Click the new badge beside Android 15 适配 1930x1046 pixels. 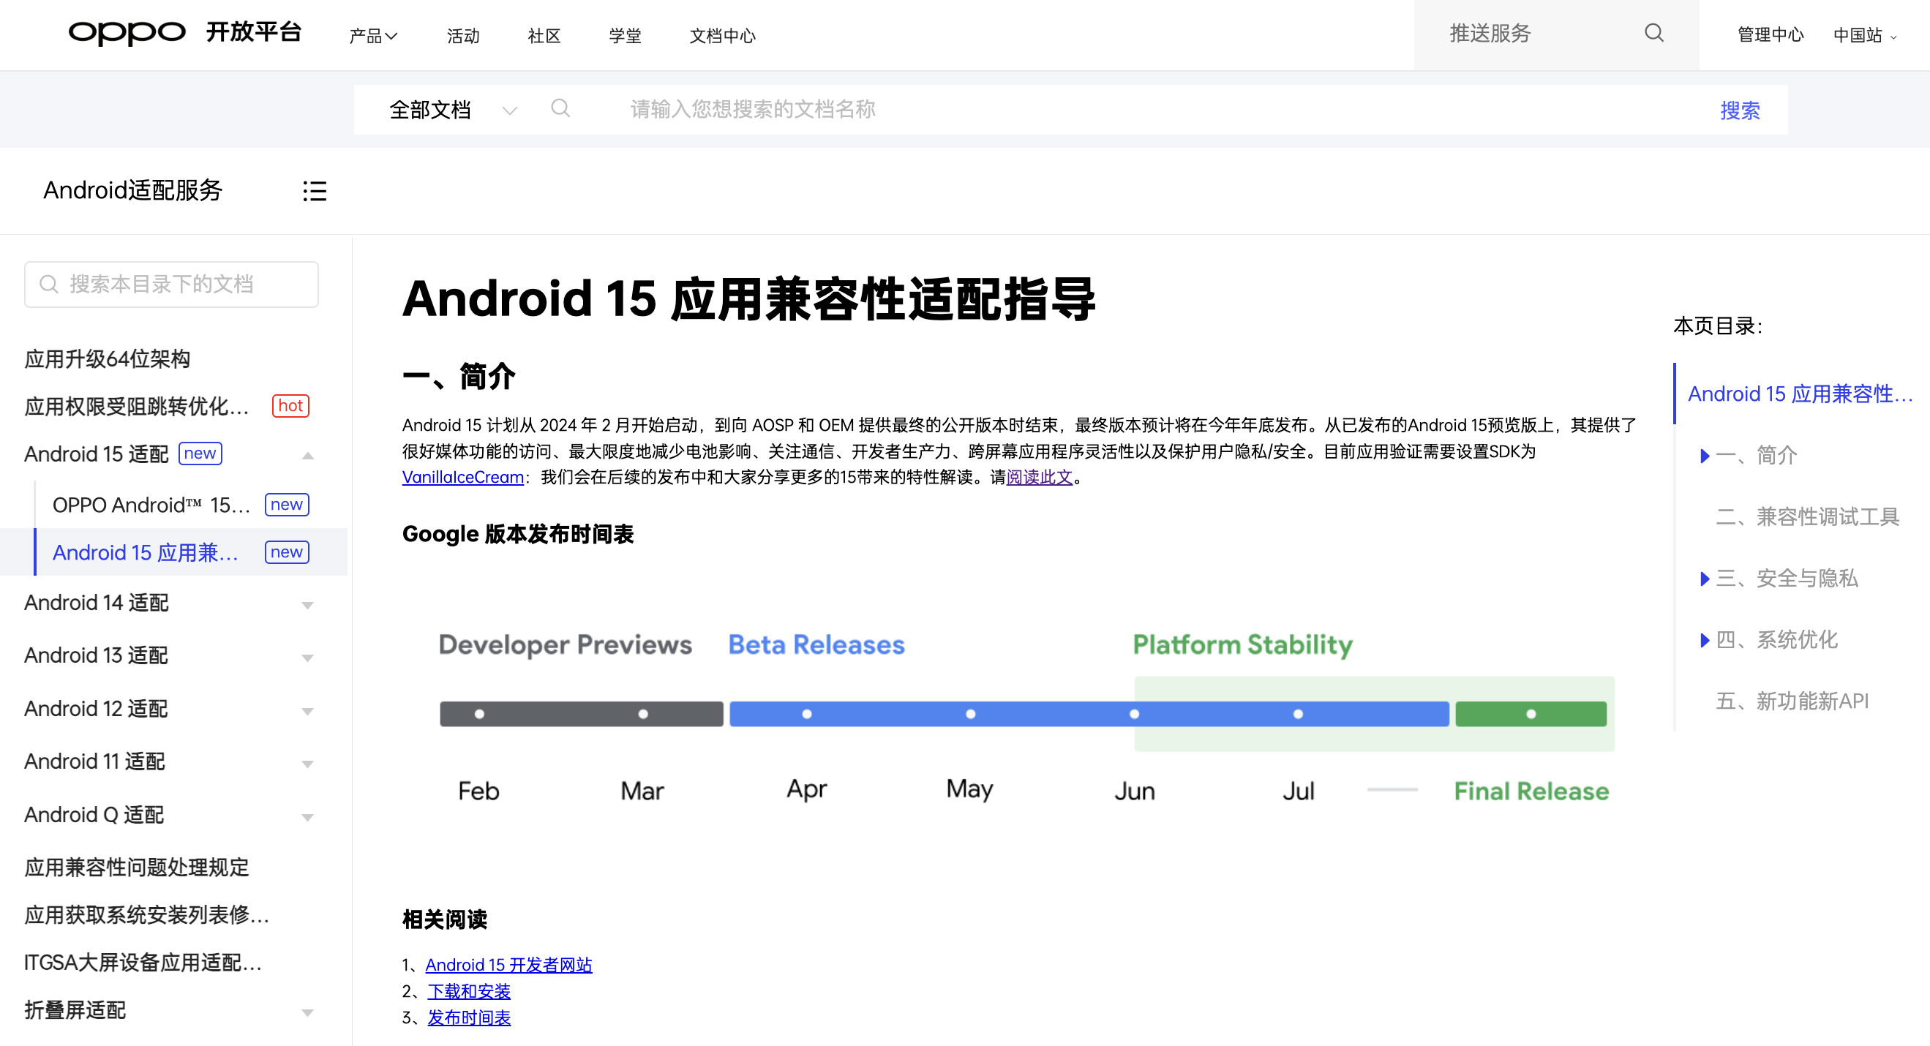coord(200,454)
